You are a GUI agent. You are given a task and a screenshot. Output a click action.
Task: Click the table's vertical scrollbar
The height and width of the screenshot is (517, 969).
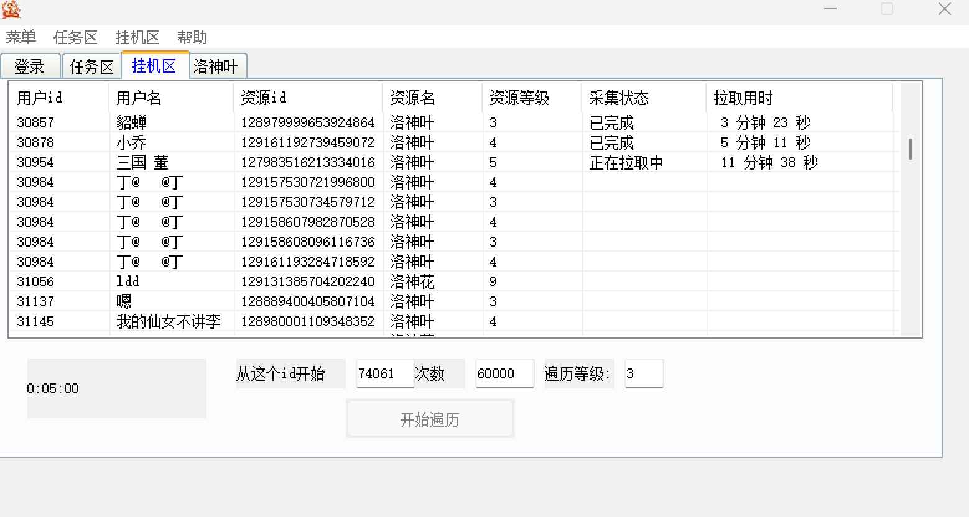pyautogui.click(x=909, y=149)
